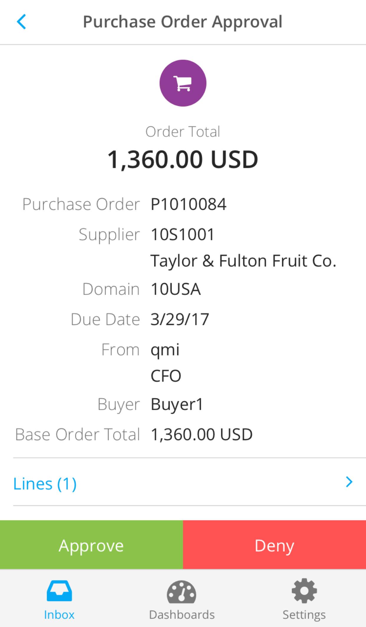Switch to the Inbox tab label
The width and height of the screenshot is (366, 627).
pos(59,615)
